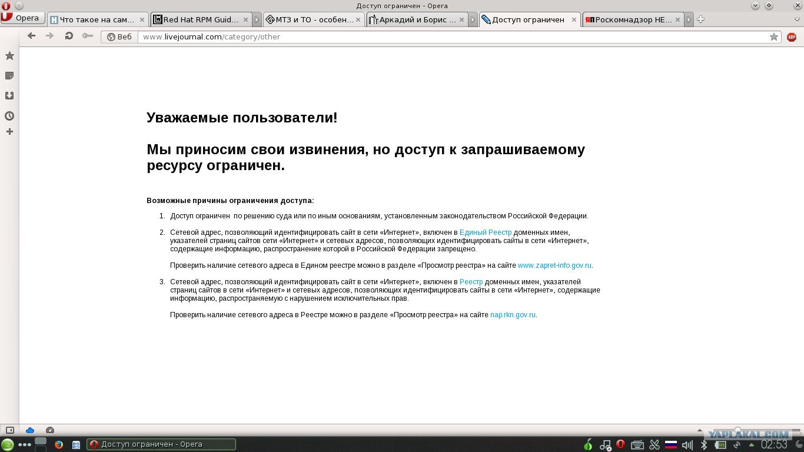Screen dimensions: 804x452
Task: Switch to the 'Аркадий и Борис...' tab
Action: click(417, 19)
